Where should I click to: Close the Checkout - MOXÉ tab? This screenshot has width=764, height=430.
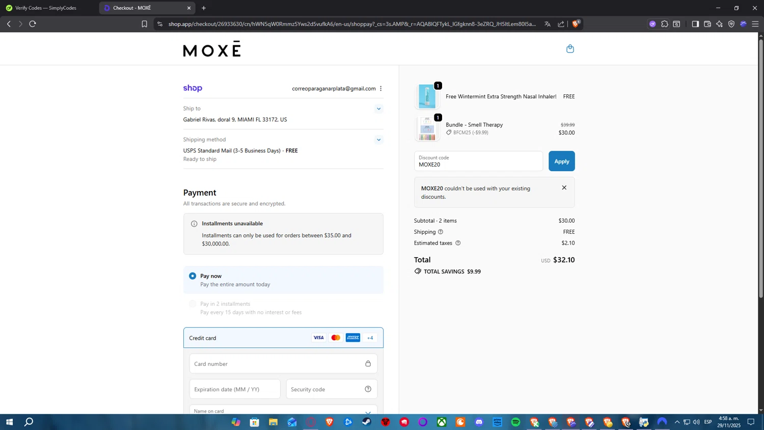[189, 8]
